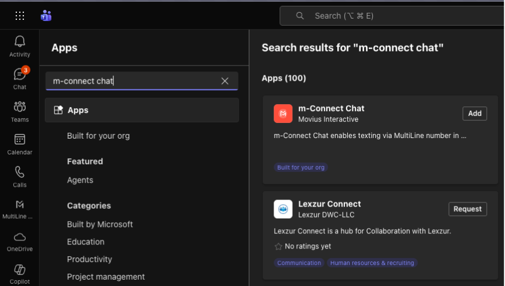The width and height of the screenshot is (505, 286).
Task: Open the app launcher grid icon
Action: pos(20,16)
